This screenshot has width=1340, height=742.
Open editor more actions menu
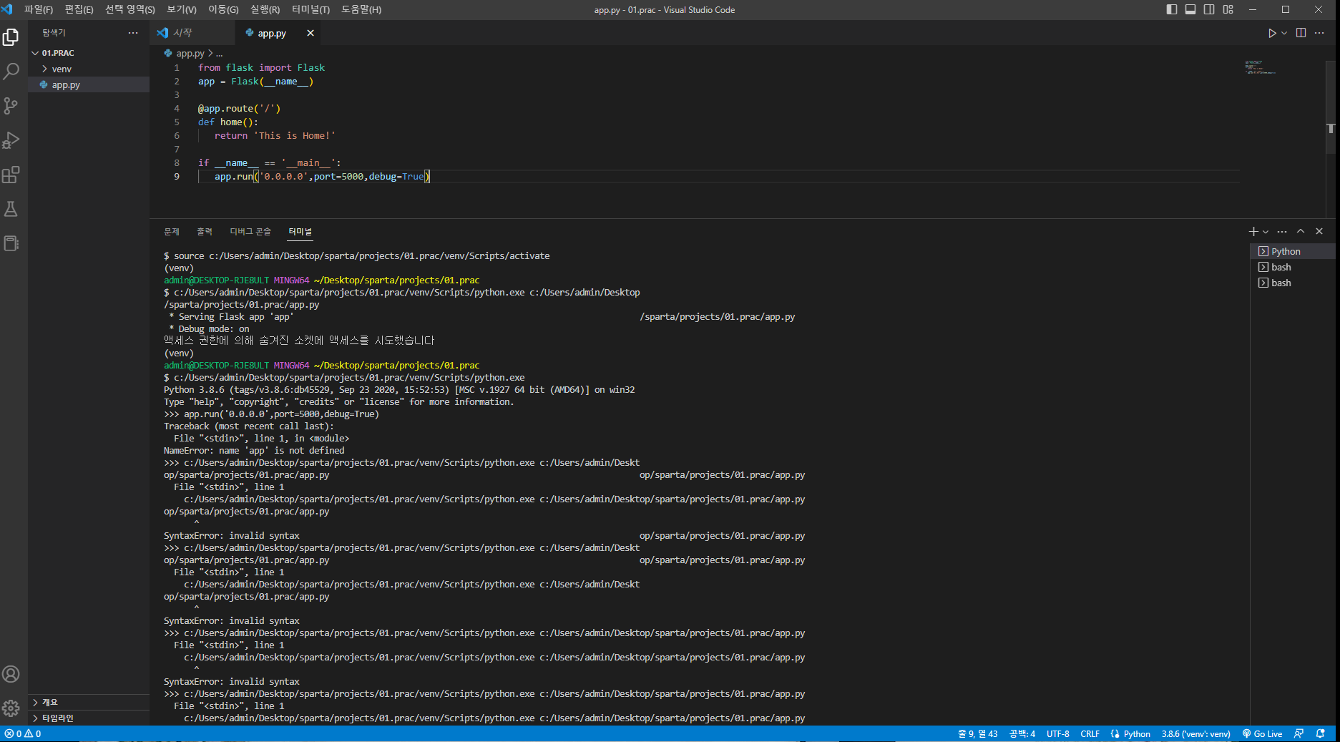[1319, 33]
